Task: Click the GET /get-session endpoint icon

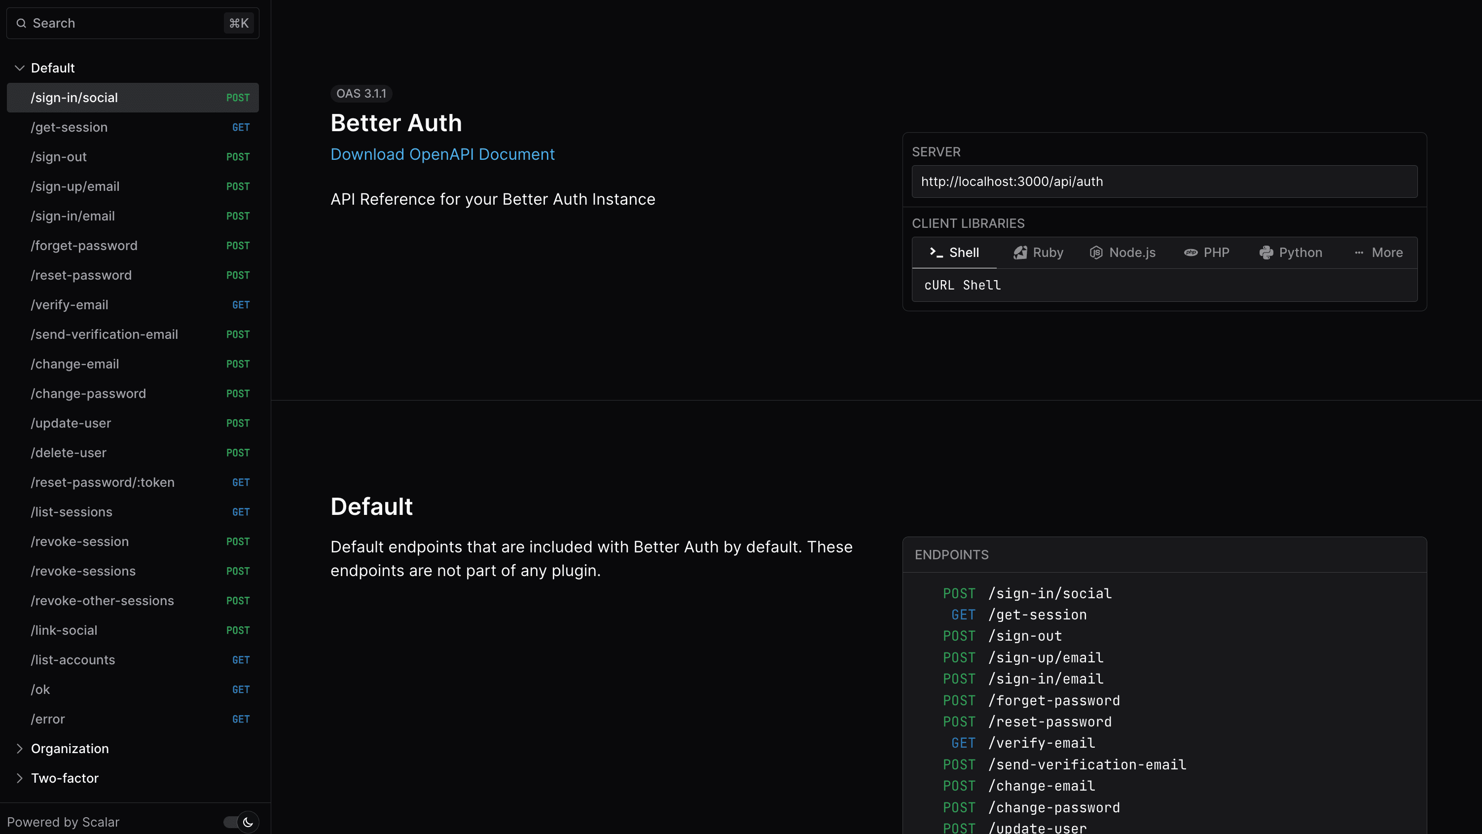Action: pos(962,615)
